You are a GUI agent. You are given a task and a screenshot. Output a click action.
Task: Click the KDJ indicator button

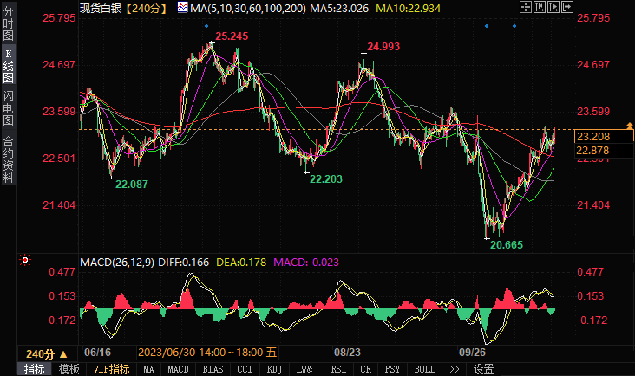274,369
